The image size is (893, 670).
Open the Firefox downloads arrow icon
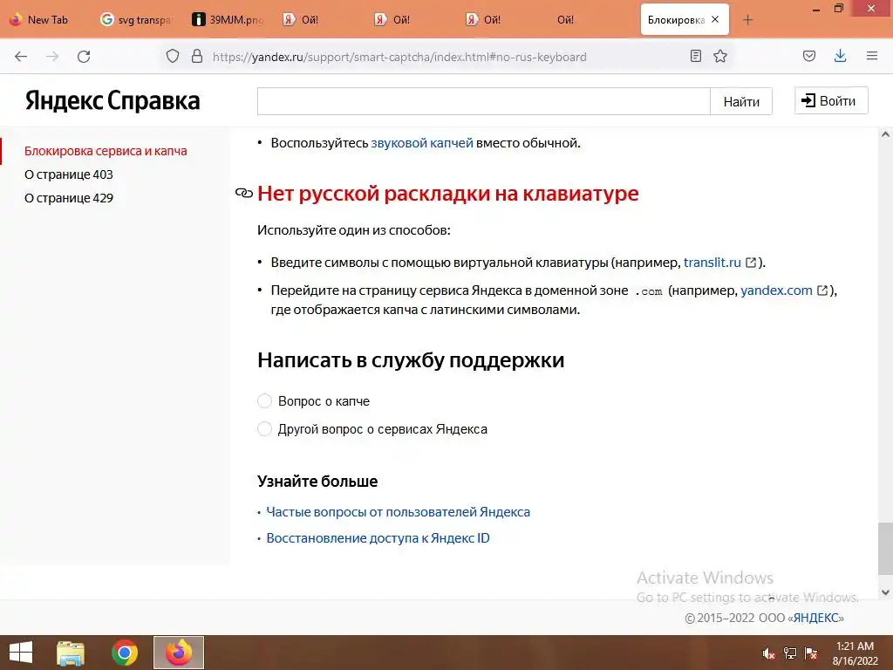[x=840, y=56]
